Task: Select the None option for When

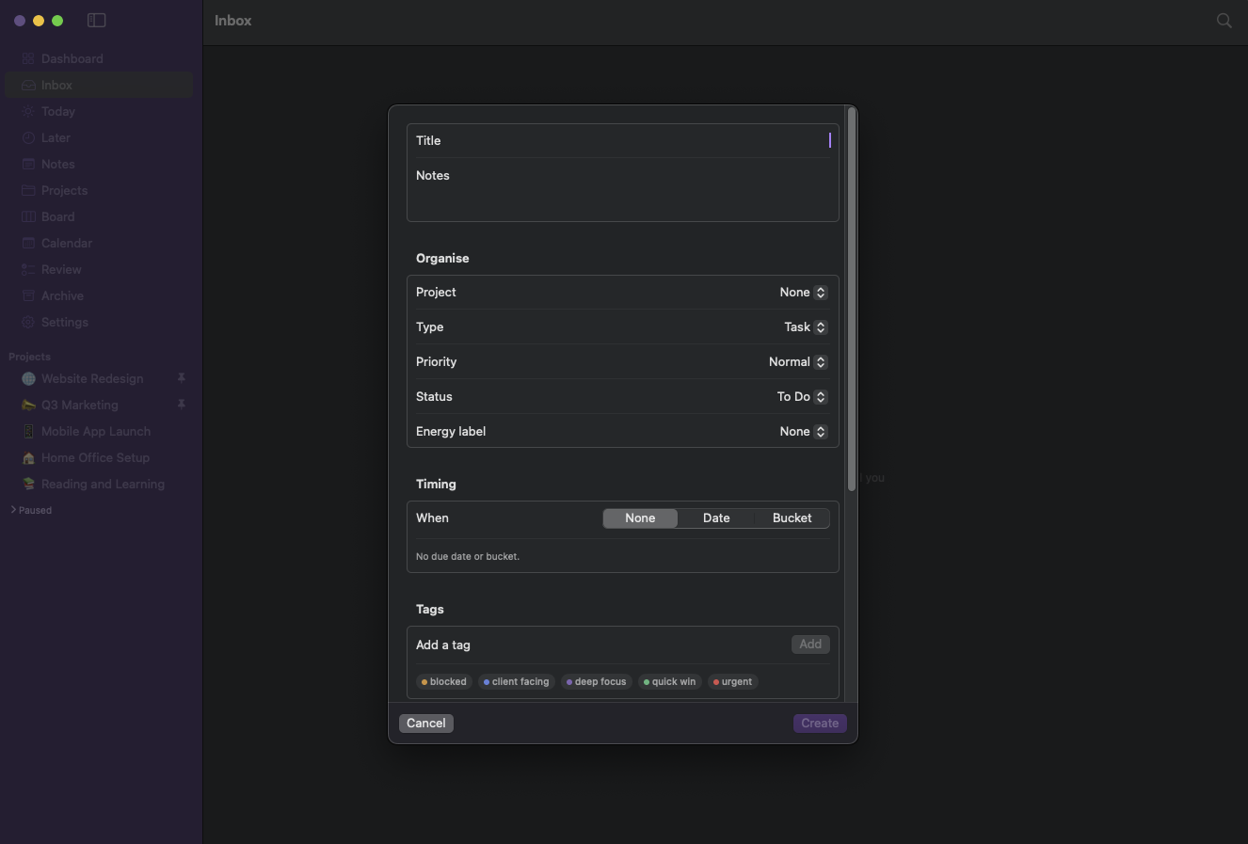Action: click(x=640, y=518)
